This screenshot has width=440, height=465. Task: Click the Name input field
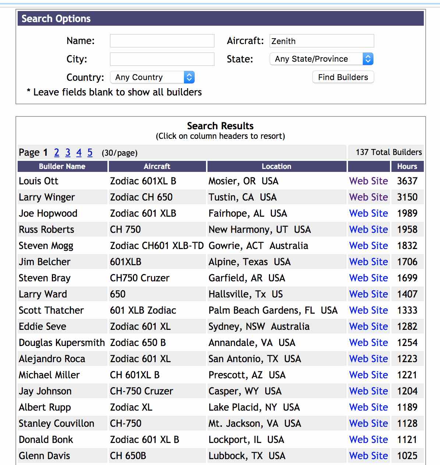point(162,41)
